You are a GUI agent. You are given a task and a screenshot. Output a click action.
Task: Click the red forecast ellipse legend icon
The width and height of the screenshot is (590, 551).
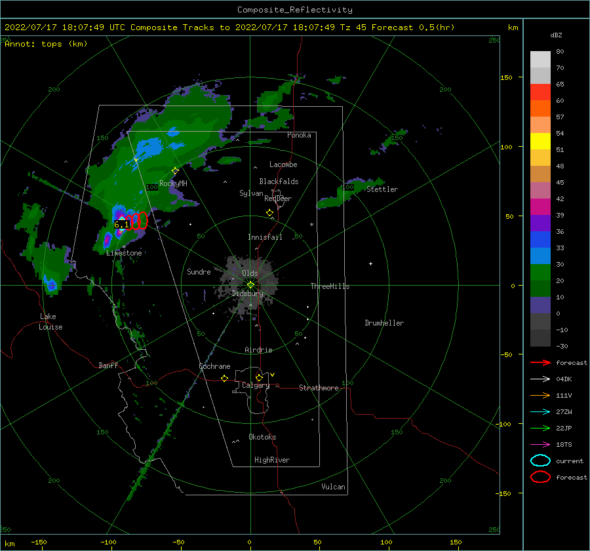pos(540,477)
